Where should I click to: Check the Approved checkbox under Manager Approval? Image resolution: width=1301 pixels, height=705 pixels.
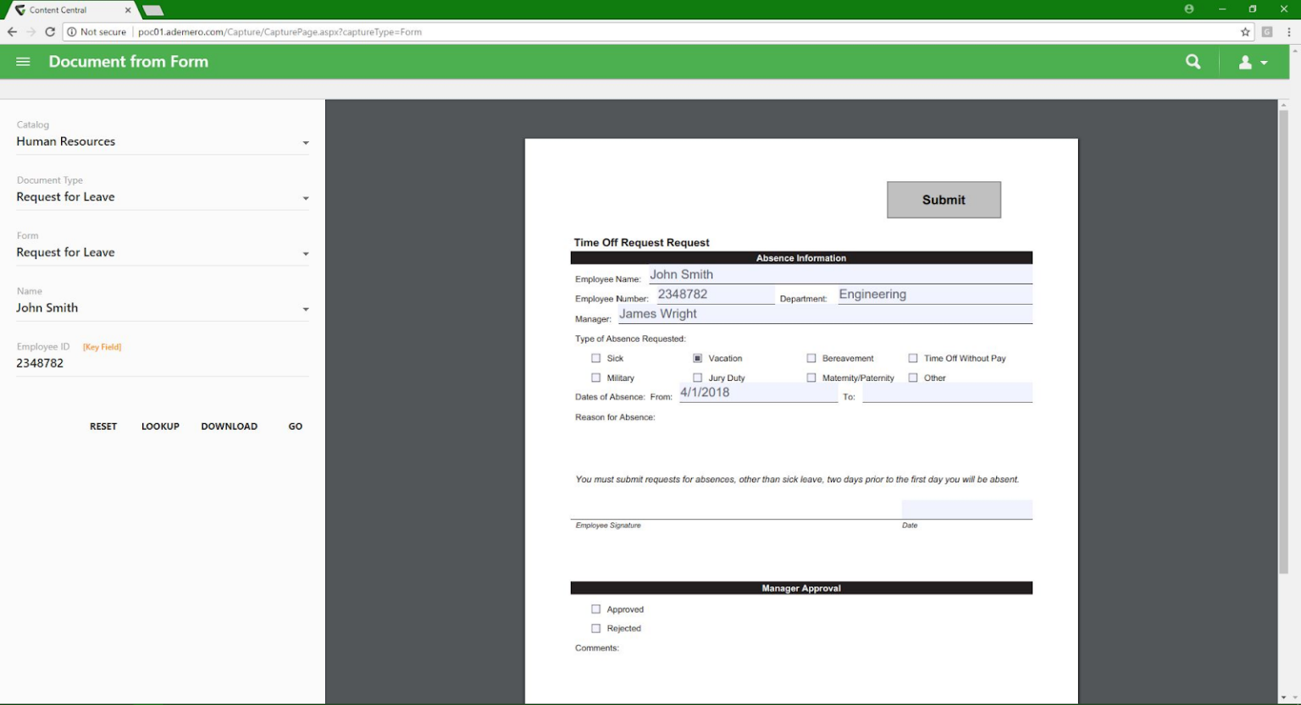click(x=595, y=609)
